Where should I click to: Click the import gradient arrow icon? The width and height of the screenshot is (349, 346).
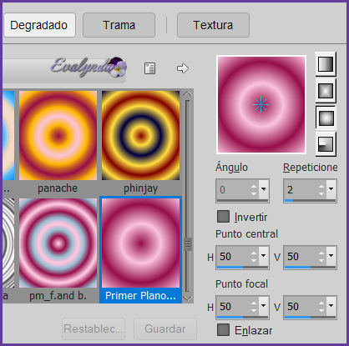click(x=182, y=68)
